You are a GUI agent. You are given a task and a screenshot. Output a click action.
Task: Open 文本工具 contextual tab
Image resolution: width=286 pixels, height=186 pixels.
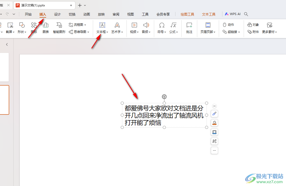pos(209,14)
